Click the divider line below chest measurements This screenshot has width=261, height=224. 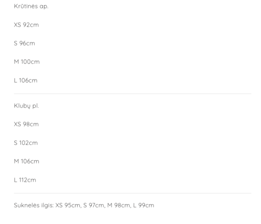[x=133, y=93]
